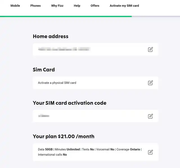
Task: Select the blurred activation code value
Action: [x=44, y=116]
